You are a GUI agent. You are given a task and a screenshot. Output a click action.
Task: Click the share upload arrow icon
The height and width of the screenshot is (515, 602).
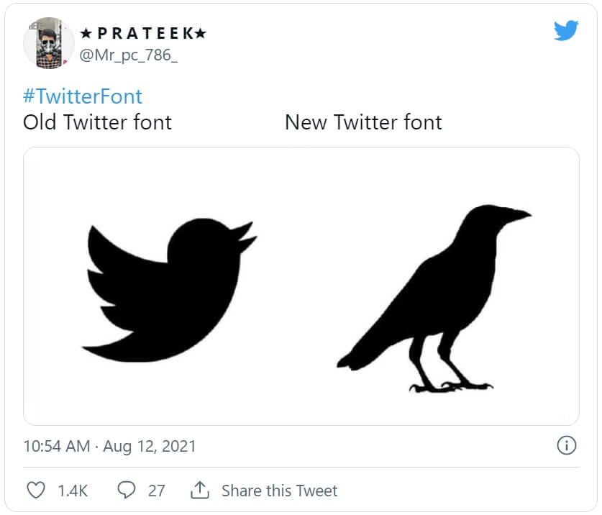coord(199,491)
